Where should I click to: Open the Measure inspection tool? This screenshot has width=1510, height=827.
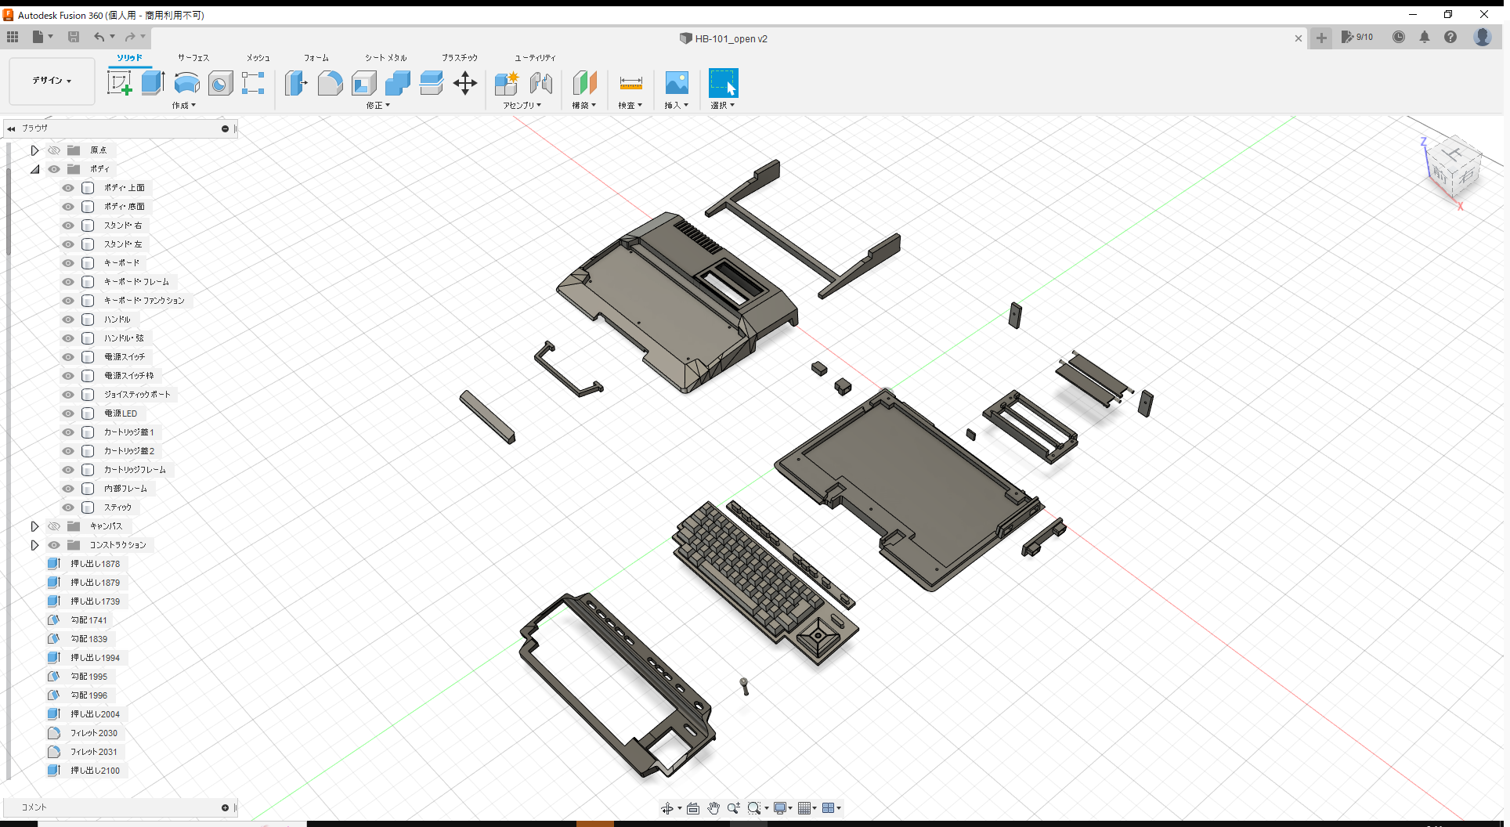click(x=630, y=83)
